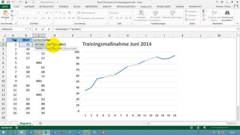This screenshot has height=135, width=240.
Task: Click the zoom slider in status bar
Action: pos(220,127)
